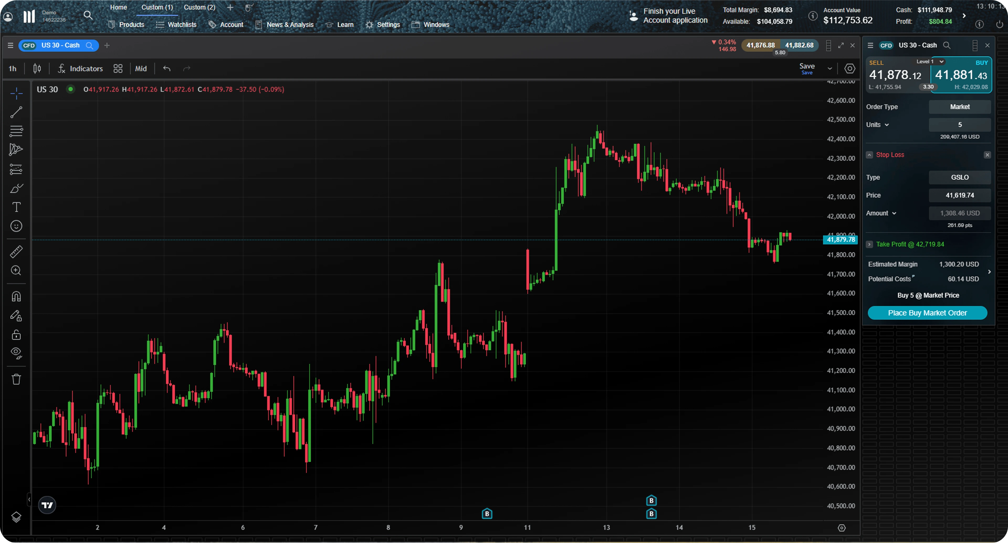Viewport: 1008px width, 543px height.
Task: Click the candlestick chart type icon
Action: [x=37, y=69]
